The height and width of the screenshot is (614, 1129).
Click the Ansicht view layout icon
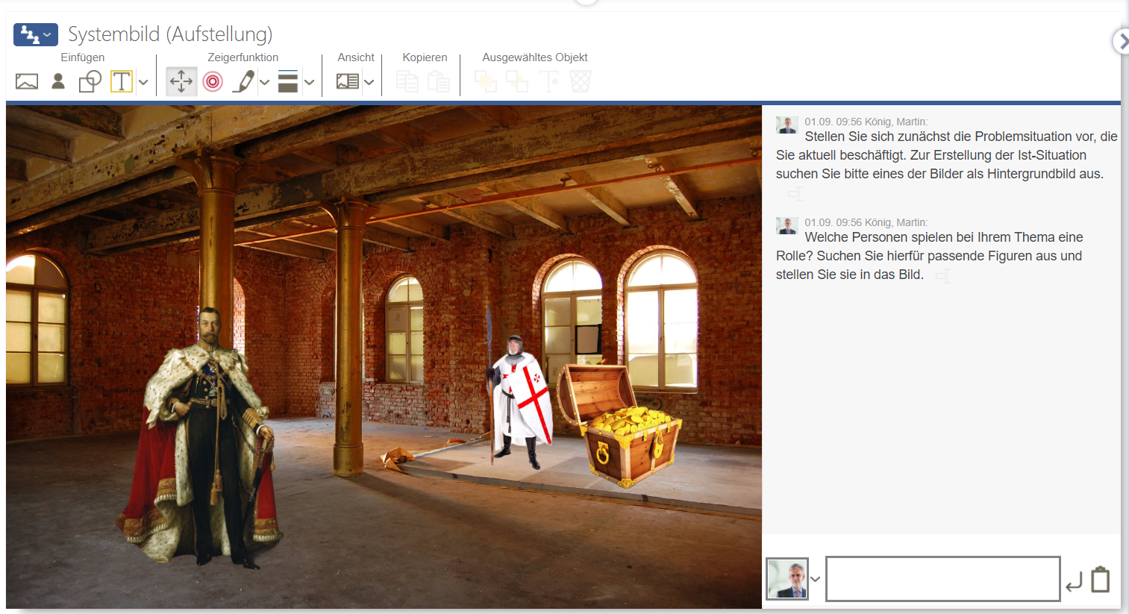coord(348,81)
